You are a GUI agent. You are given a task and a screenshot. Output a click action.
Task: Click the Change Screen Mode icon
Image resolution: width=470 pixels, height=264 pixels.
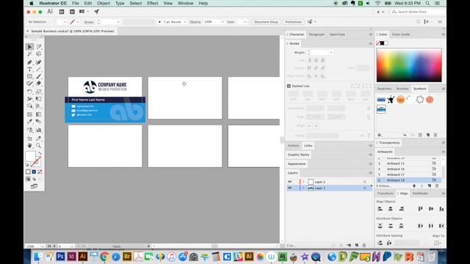pyautogui.click(x=35, y=186)
